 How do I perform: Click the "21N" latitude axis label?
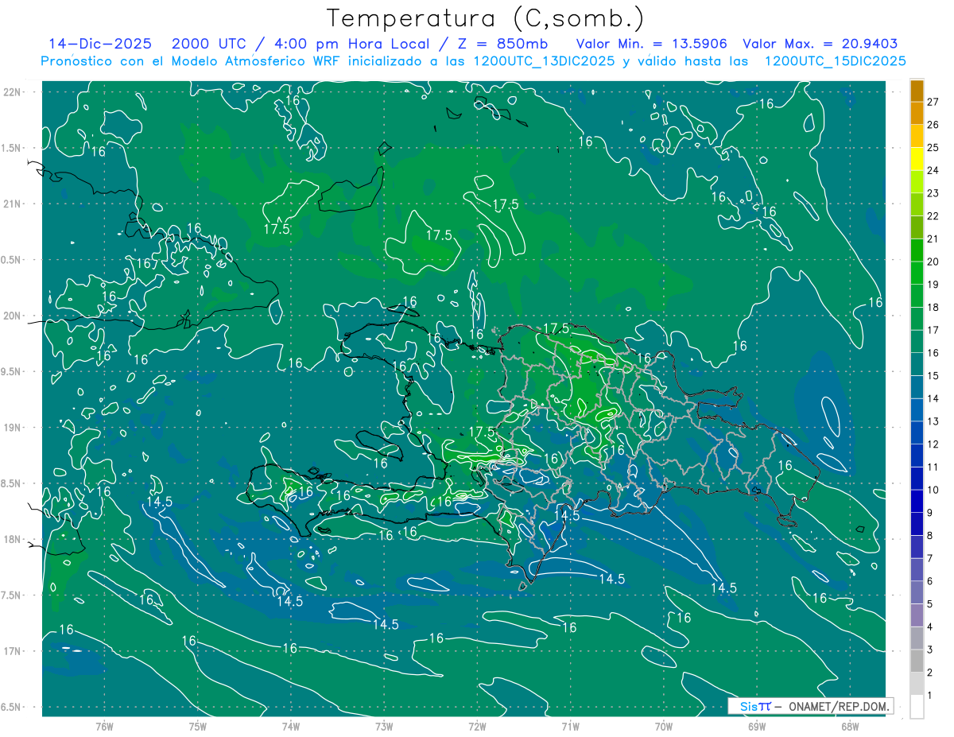tap(13, 204)
